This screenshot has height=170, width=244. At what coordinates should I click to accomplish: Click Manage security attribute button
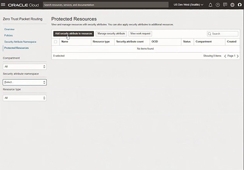pyautogui.click(x=111, y=34)
